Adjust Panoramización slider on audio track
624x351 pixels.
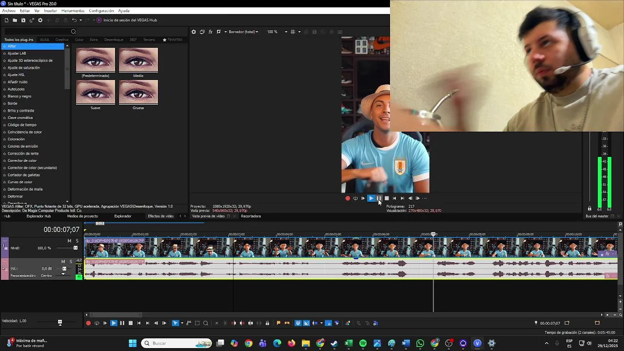[63, 274]
